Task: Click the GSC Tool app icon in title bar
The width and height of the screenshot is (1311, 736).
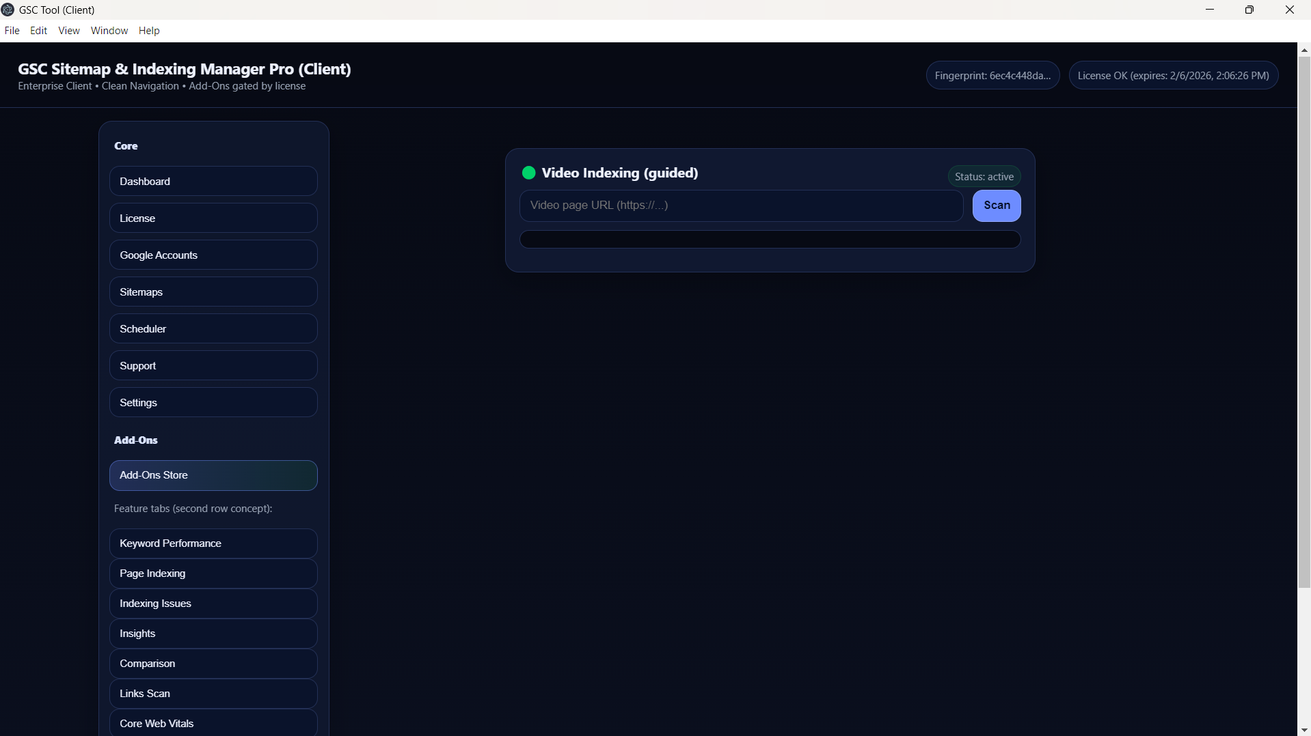Action: (8, 10)
